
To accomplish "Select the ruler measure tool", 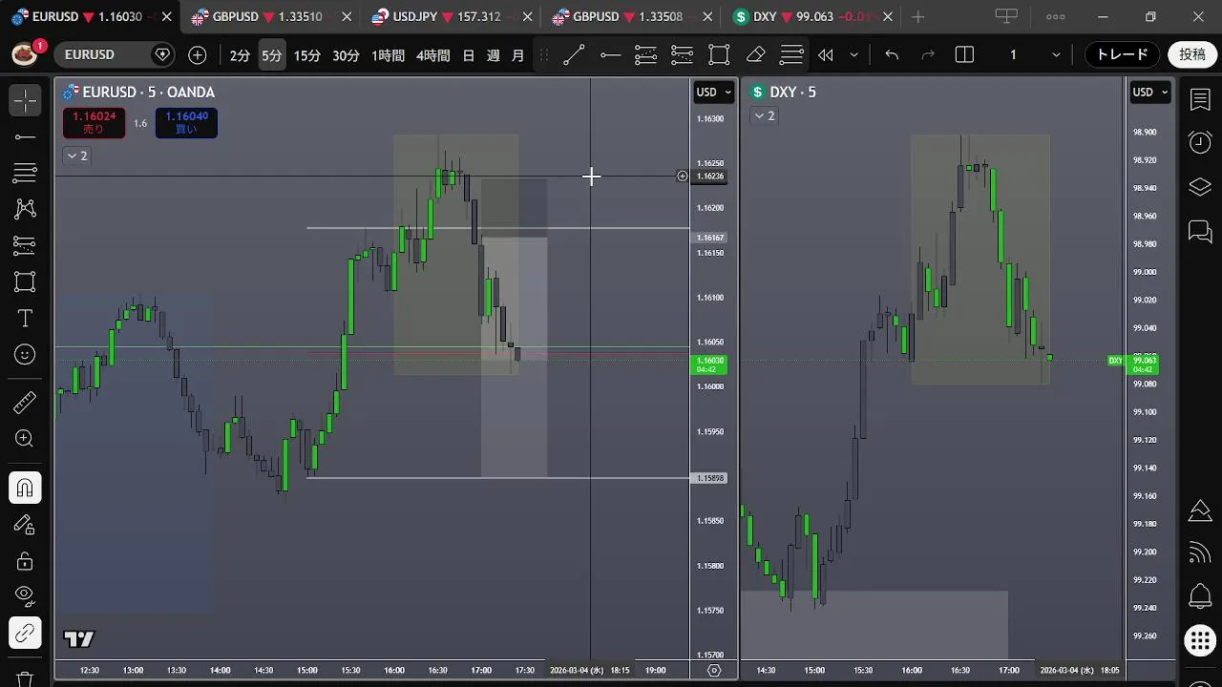I will click(x=25, y=403).
